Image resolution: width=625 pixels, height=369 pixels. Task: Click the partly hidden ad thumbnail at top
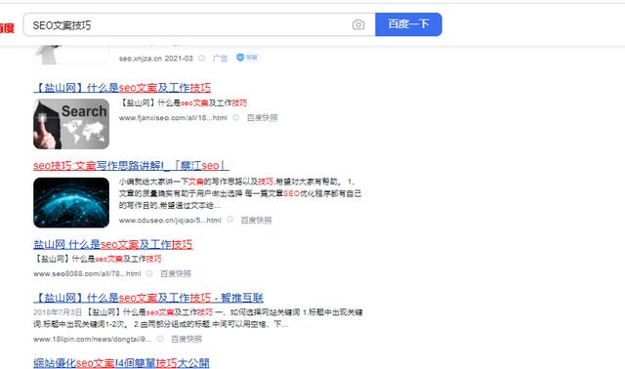click(71, 55)
